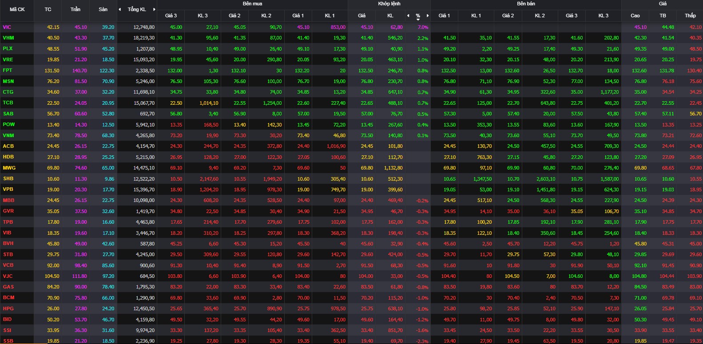The image size is (703, 344).
Task: Click SHB buy volume 2,147,60
Action: (x=209, y=179)
